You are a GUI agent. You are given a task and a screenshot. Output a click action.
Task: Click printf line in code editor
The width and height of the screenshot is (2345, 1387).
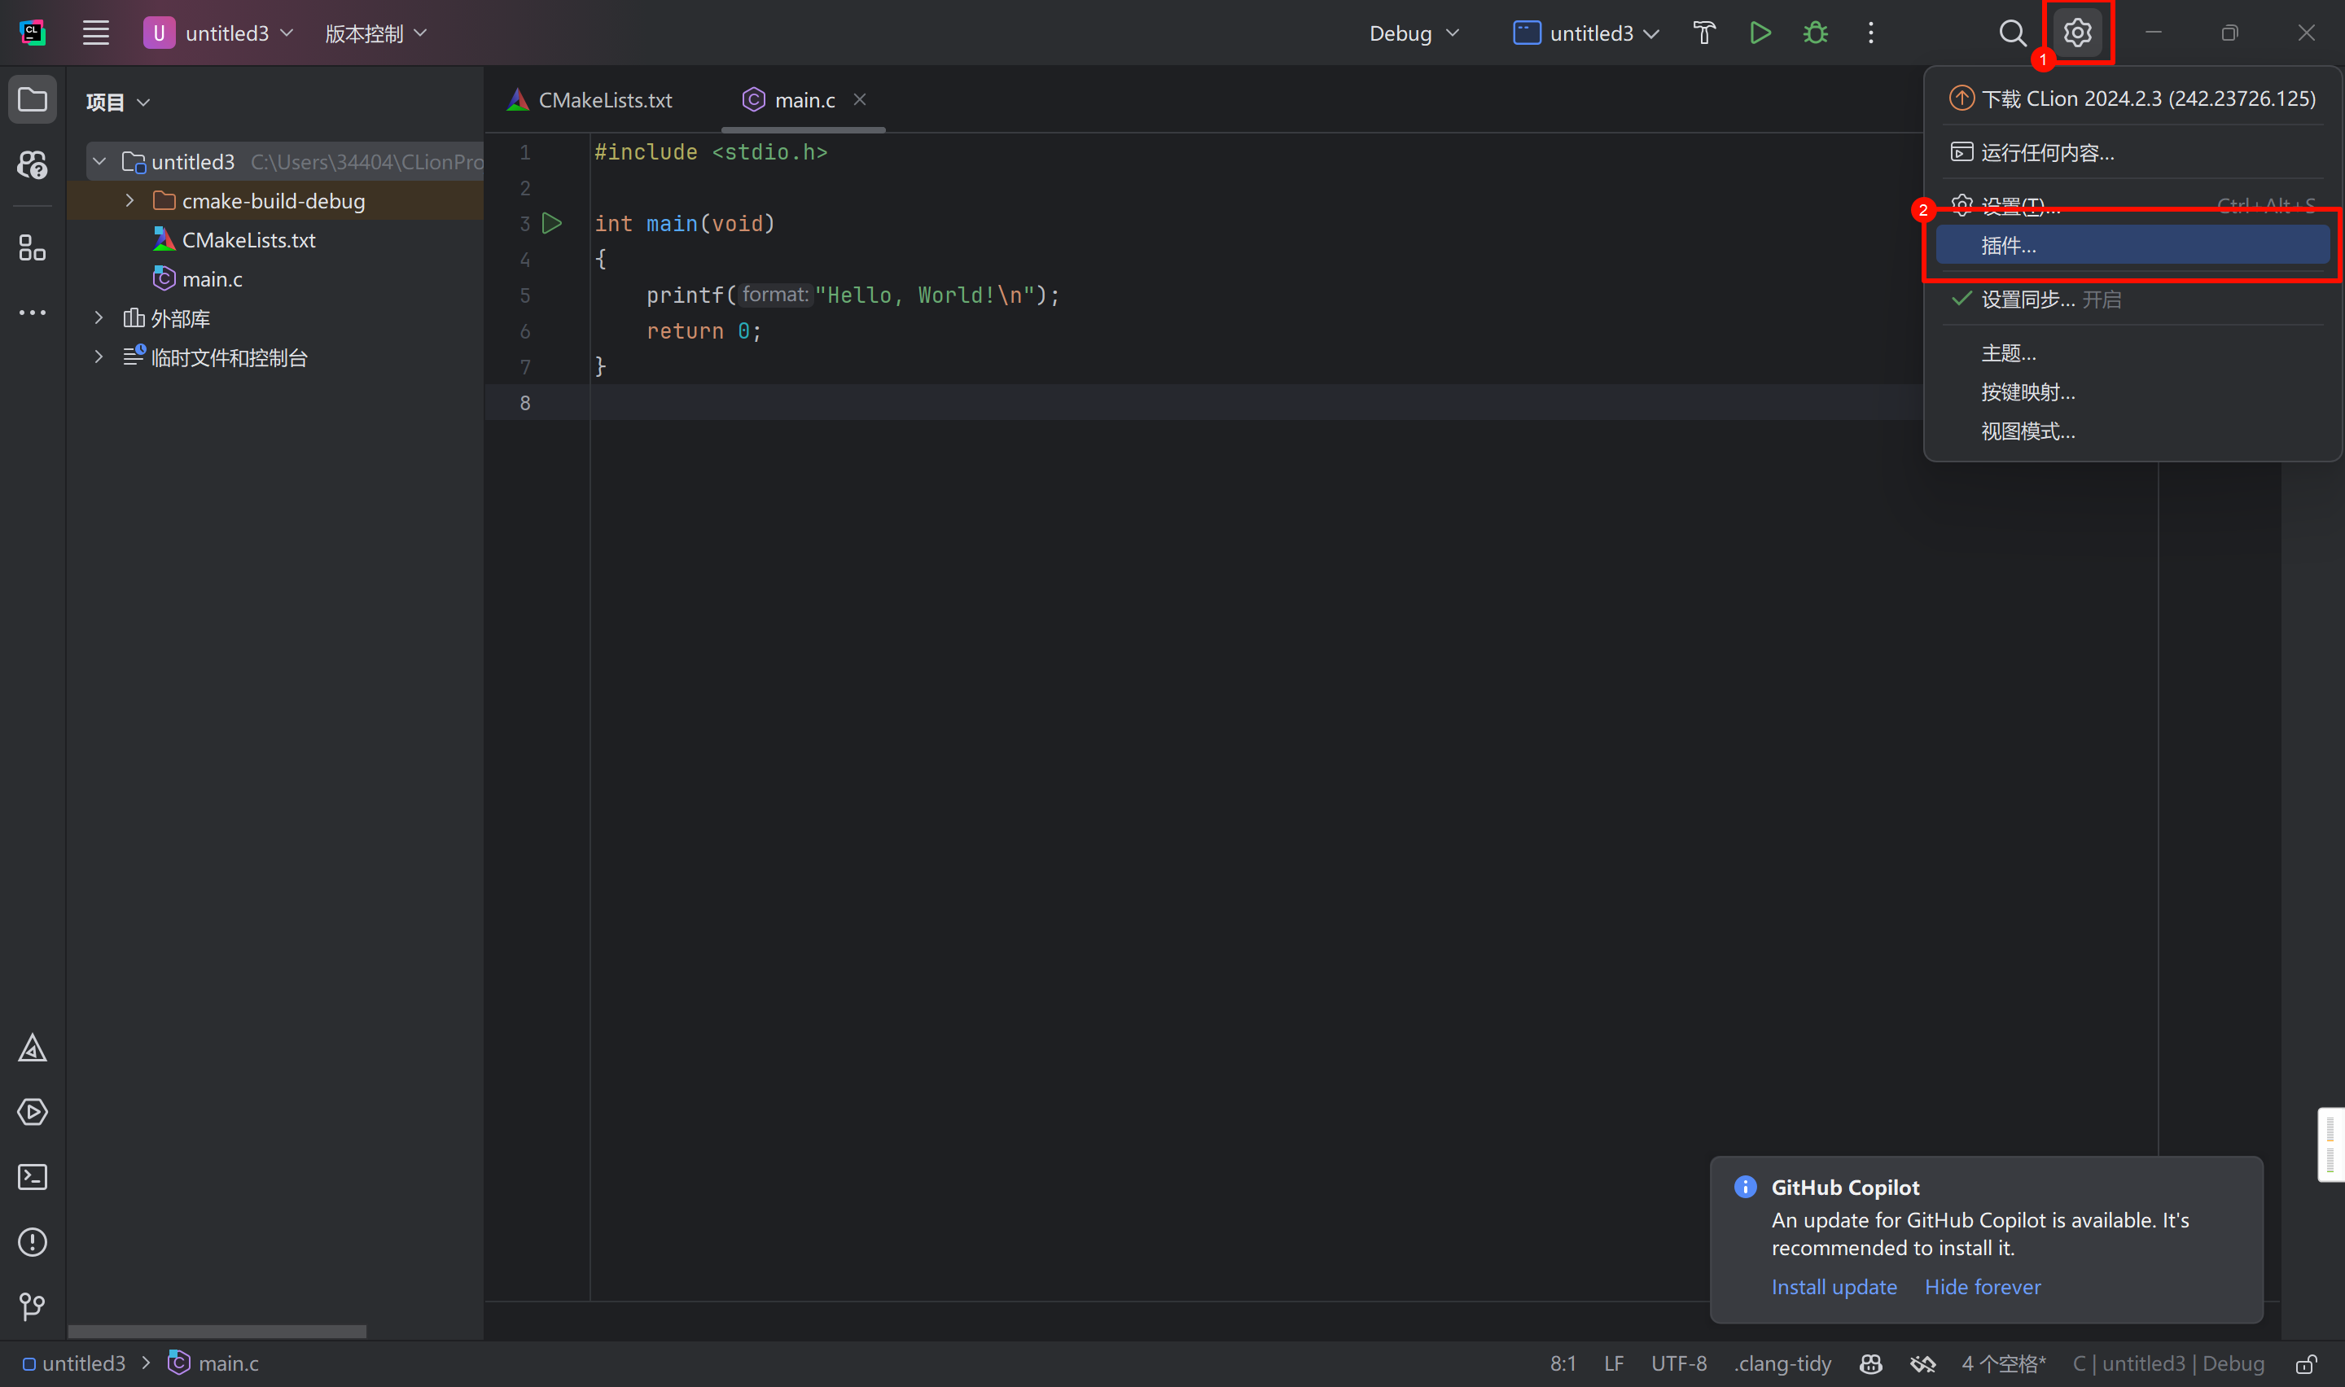click(x=853, y=295)
